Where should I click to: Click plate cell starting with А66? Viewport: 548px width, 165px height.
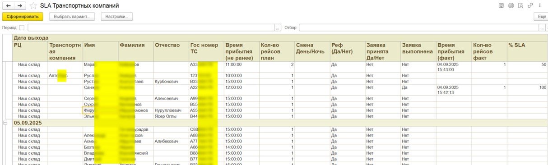pyautogui.click(x=206, y=147)
